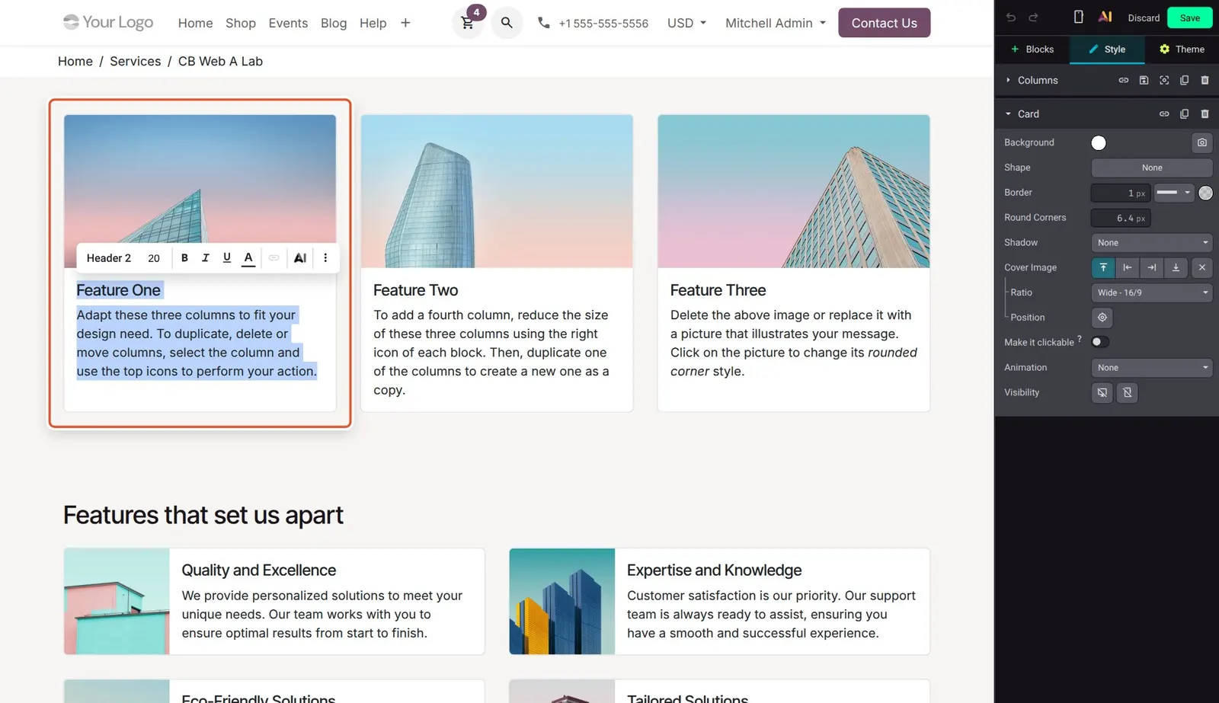
Task: Duplicate the Card element
Action: (x=1184, y=113)
